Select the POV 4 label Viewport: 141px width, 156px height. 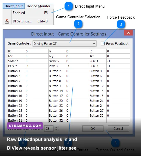tap(98, 66)
